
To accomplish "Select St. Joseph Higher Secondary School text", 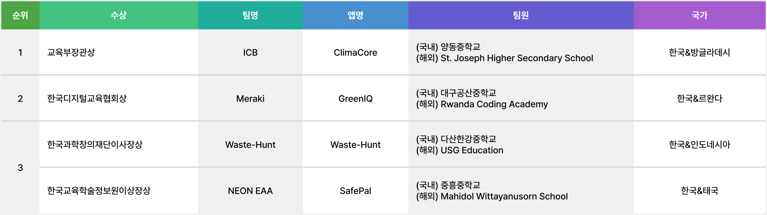I will tap(517, 58).
